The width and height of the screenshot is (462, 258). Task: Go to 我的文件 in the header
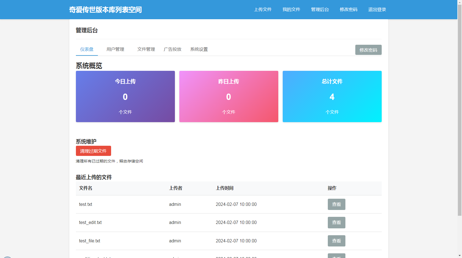(291, 10)
